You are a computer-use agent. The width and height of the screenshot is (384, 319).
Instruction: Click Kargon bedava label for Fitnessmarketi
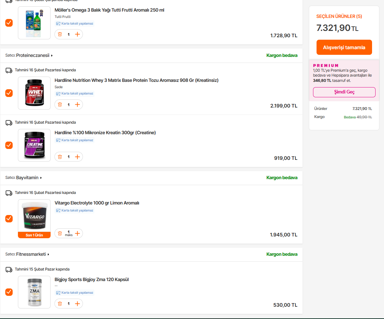click(x=282, y=254)
